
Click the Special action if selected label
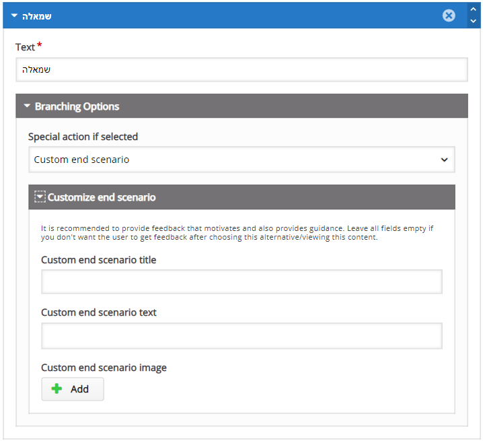point(83,137)
